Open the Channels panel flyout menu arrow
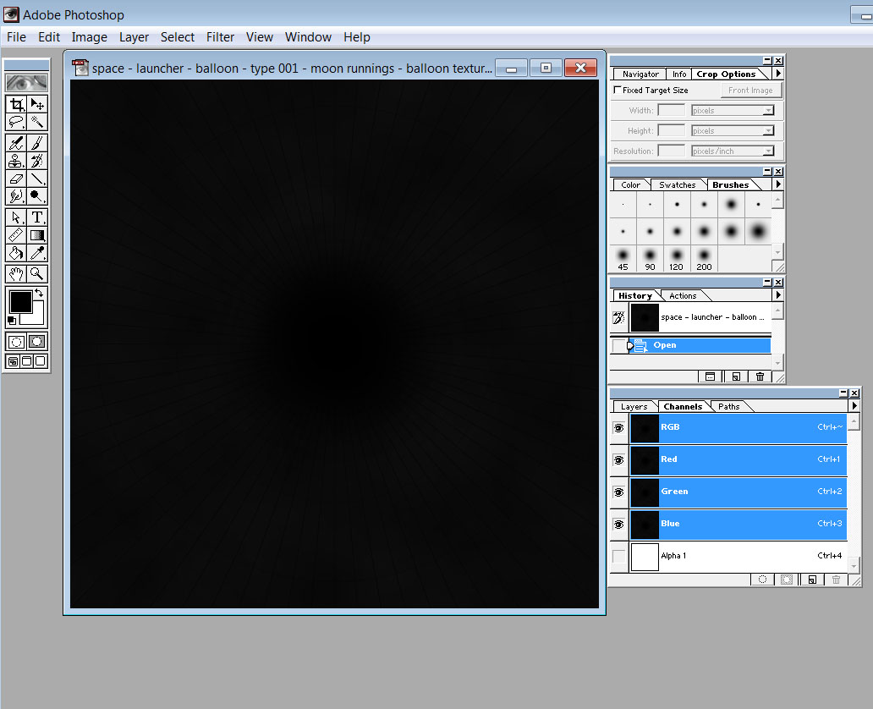The height and width of the screenshot is (709, 873). [x=854, y=406]
